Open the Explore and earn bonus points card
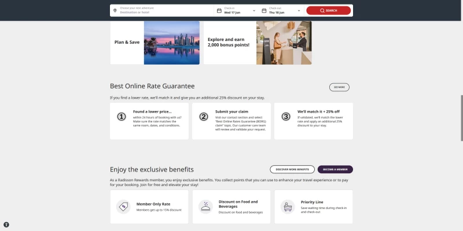The width and height of the screenshot is (463, 231). coord(258,42)
